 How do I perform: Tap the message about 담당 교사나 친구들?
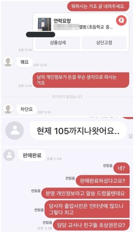coord(91,225)
